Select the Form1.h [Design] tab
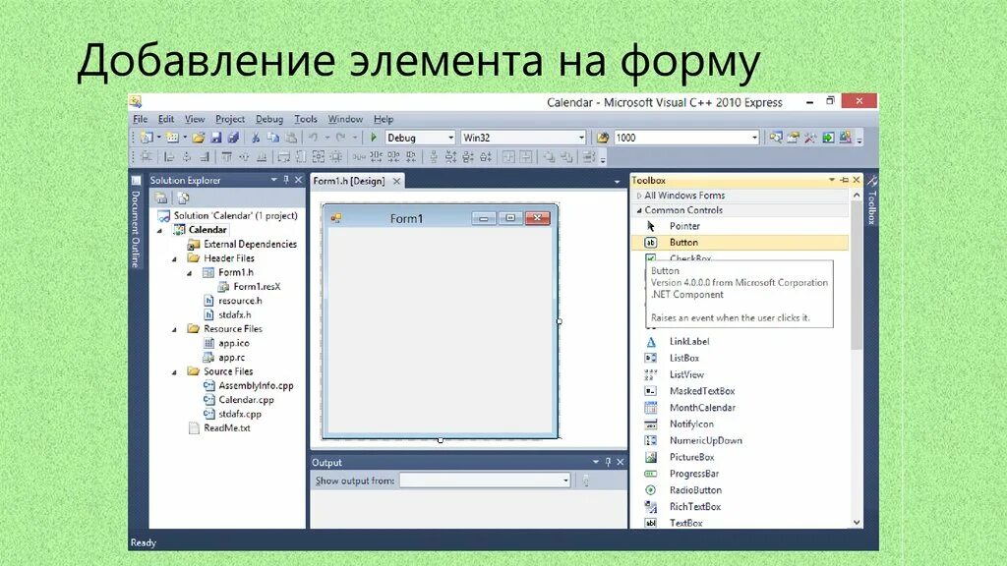 pos(349,181)
